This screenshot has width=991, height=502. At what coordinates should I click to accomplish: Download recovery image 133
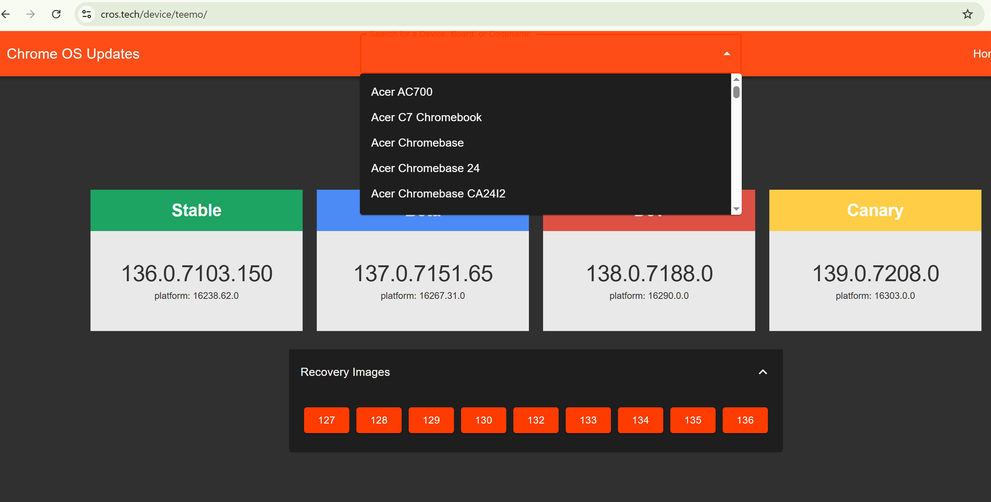pos(588,420)
